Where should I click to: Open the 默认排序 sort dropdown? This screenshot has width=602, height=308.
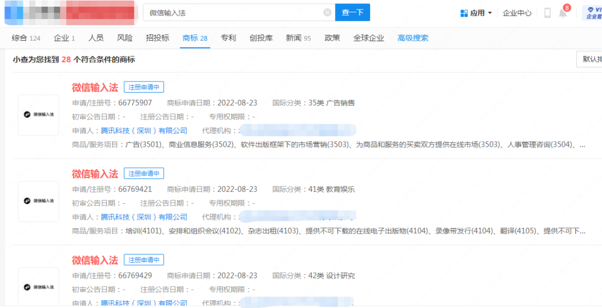point(589,59)
